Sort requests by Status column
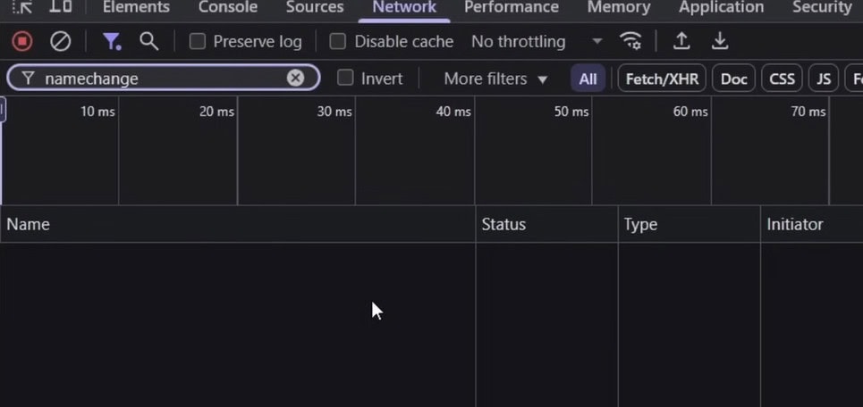The height and width of the screenshot is (407, 863). pos(503,224)
